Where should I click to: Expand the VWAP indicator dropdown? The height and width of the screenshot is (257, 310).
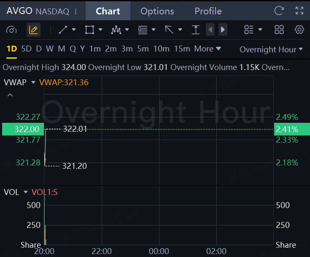33,82
